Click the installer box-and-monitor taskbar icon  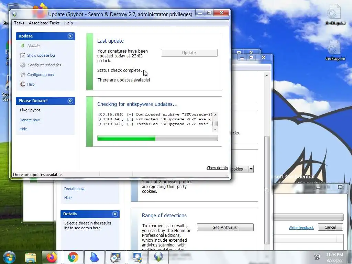115,257
